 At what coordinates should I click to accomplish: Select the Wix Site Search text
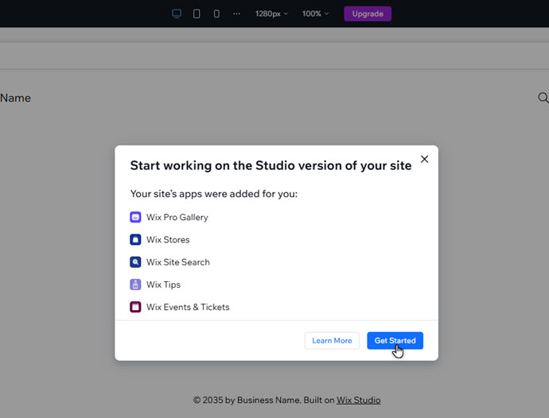[x=178, y=262]
